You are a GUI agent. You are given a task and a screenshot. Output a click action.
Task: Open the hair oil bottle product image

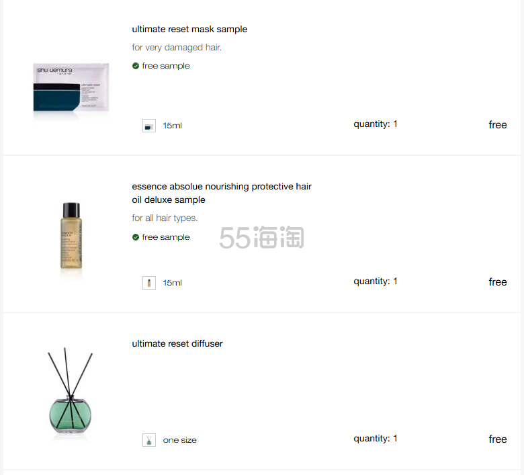click(x=71, y=239)
